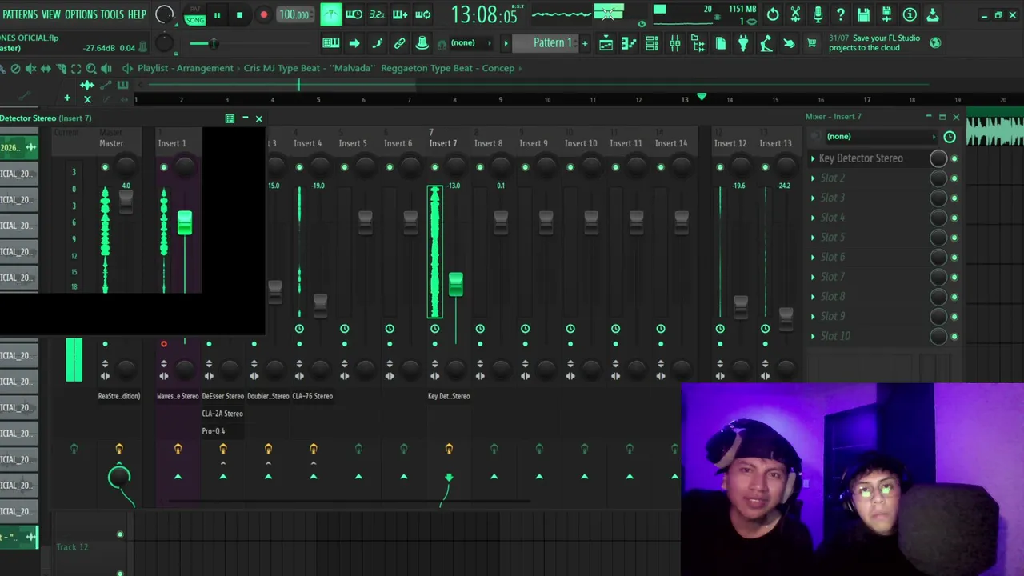Open the Browser view icon
The height and width of the screenshot is (576, 1024).
(x=698, y=43)
